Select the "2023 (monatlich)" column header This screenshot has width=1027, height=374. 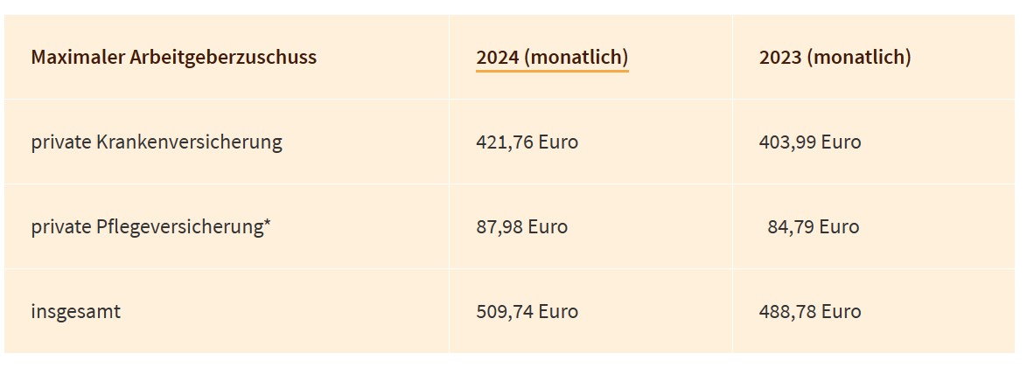tap(835, 58)
